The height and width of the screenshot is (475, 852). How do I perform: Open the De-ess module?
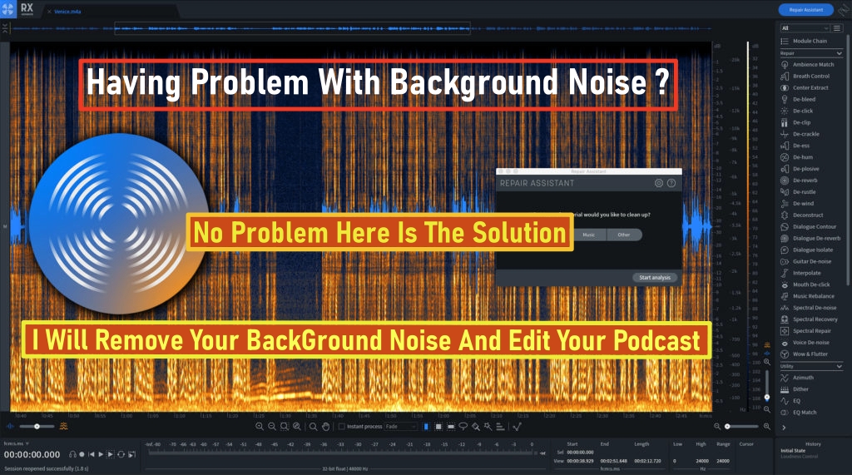pyautogui.click(x=795, y=146)
